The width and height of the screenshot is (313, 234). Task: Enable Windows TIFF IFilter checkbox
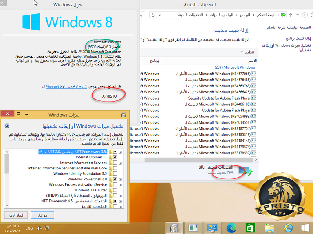coord(115,190)
